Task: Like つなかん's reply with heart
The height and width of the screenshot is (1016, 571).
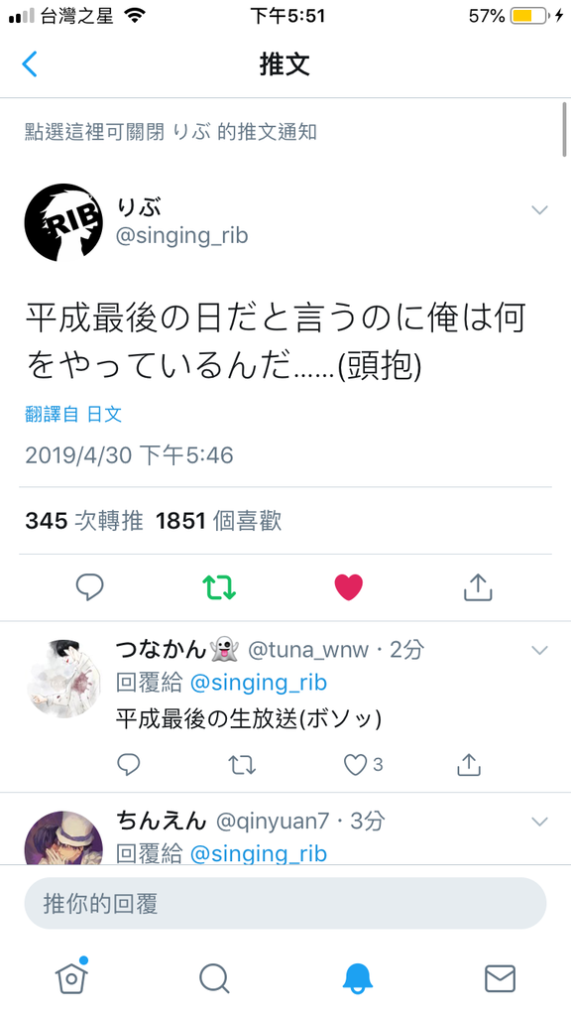Action: tap(356, 765)
